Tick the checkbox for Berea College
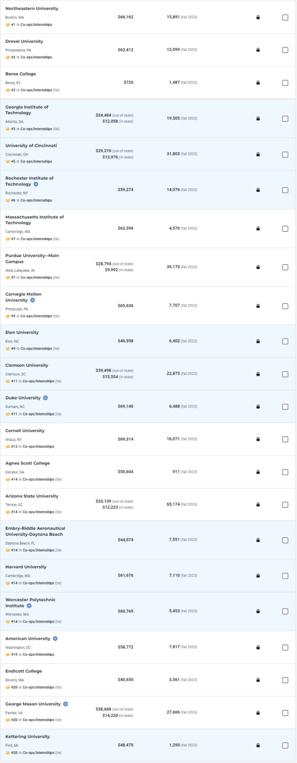 point(285,83)
